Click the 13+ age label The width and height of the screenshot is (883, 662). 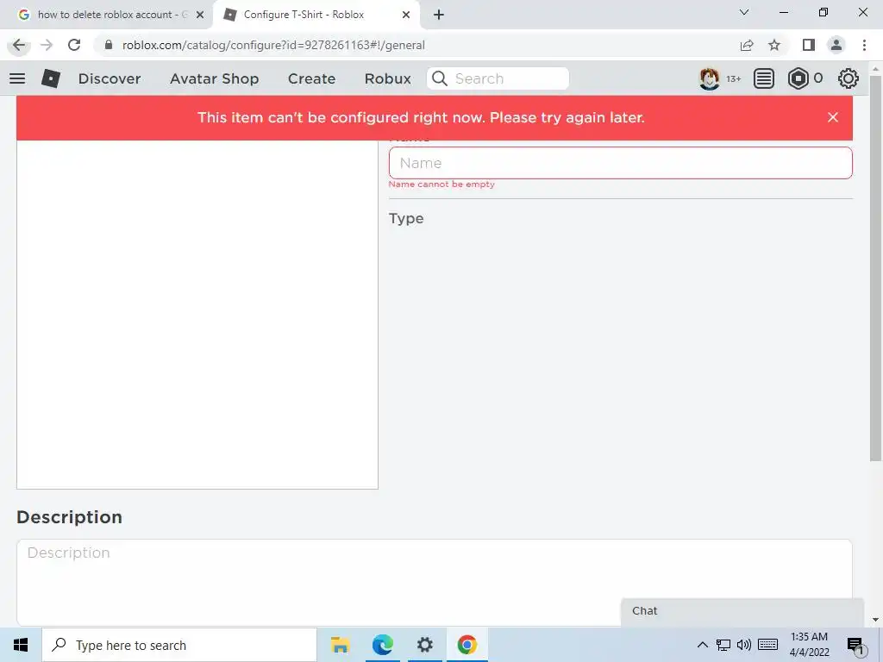pos(733,78)
